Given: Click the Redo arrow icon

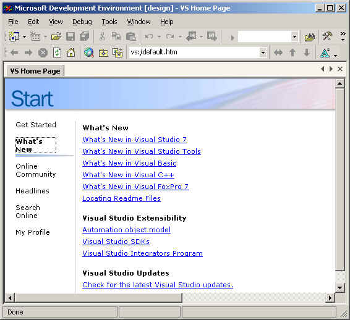Looking at the screenshot, I should (170, 36).
